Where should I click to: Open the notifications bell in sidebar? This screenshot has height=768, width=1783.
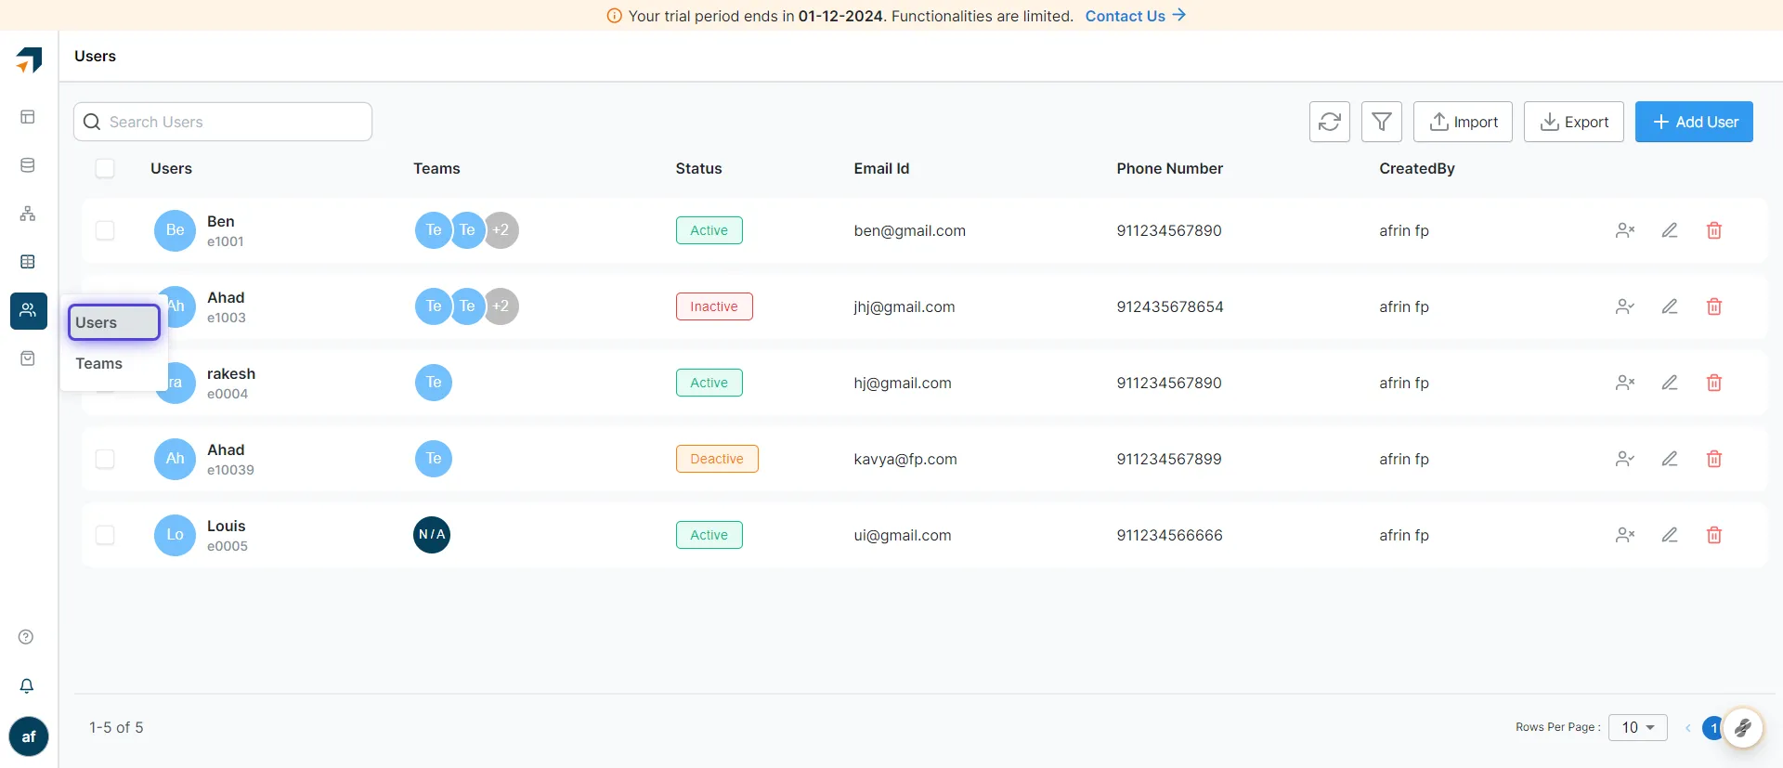pyautogui.click(x=27, y=685)
